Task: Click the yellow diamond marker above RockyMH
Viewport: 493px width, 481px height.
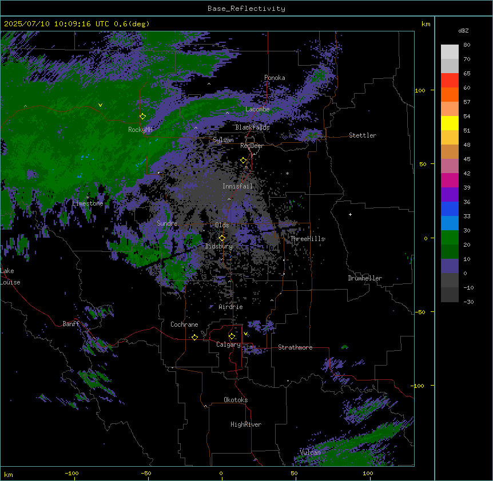Action: [x=142, y=117]
